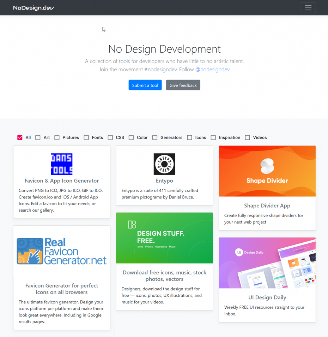Click the Entypo description about 411 pictograms
Screen dimensions: 328x337
click(160, 194)
